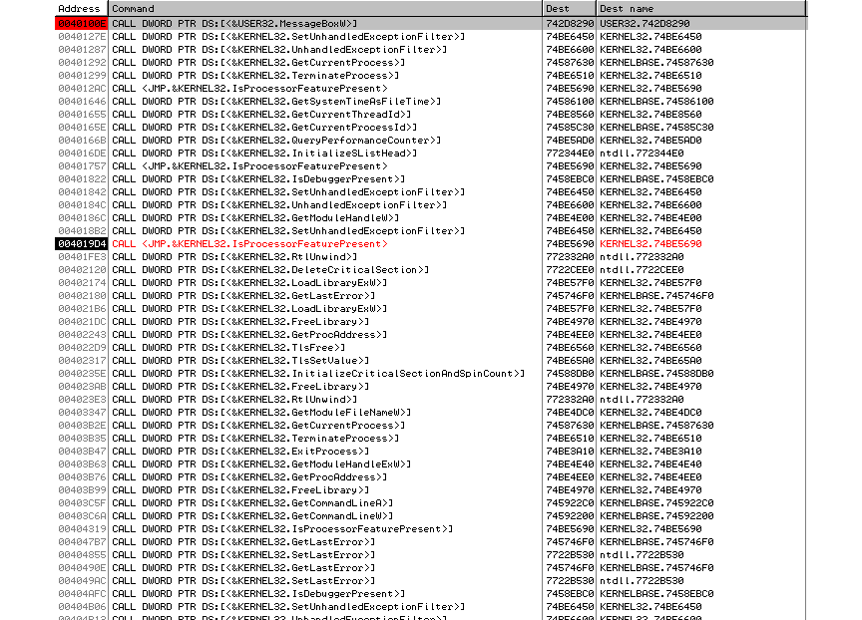Select row at address 00403B99
Viewport: 862px width, 620px height.
[430, 490]
